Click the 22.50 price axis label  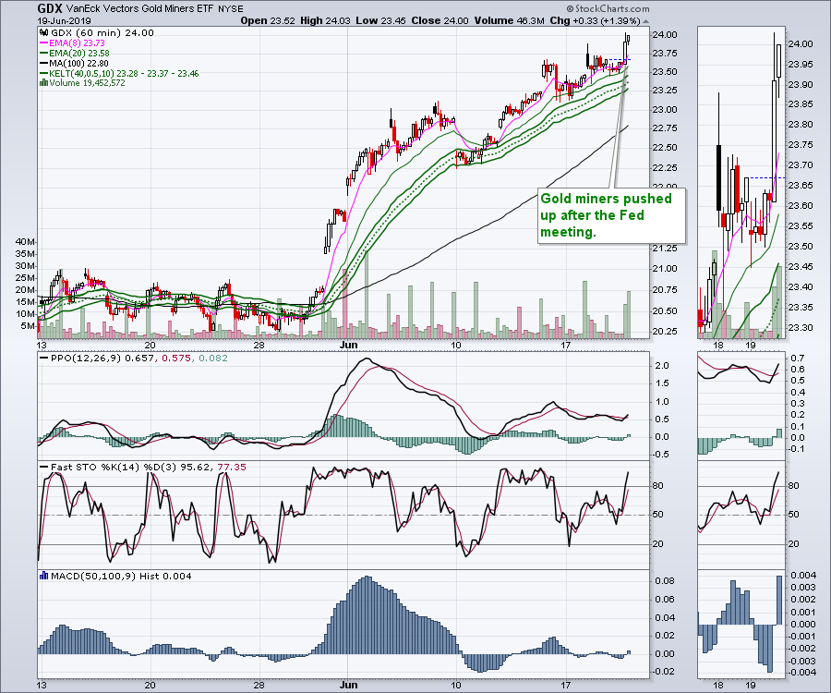(665, 148)
